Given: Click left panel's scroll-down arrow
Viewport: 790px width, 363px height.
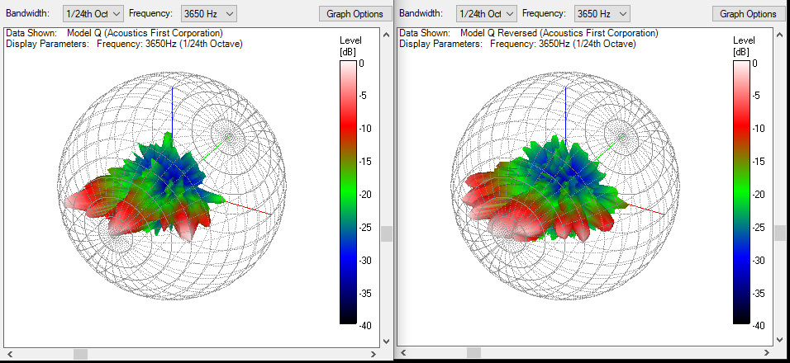Looking at the screenshot, I should pyautogui.click(x=386, y=341).
